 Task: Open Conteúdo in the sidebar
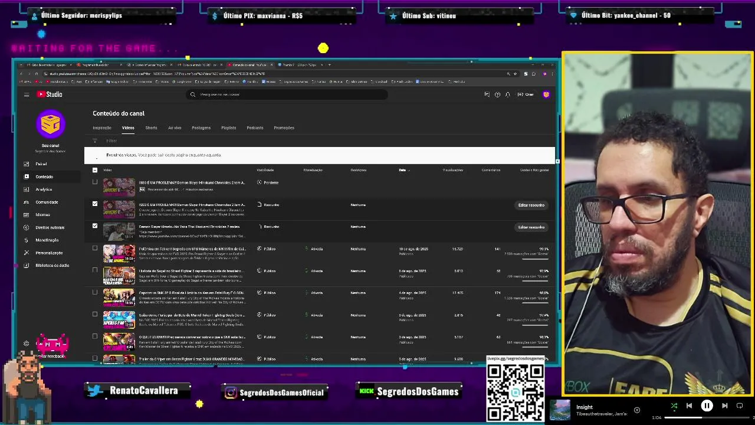pos(44,176)
